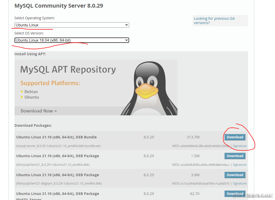Click 'Debian' in supported platforms list

tap(31, 92)
